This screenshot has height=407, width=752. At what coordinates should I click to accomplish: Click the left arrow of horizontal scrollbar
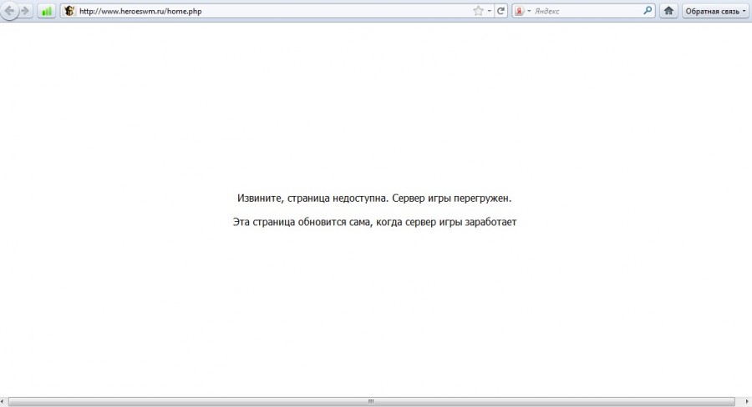3,402
